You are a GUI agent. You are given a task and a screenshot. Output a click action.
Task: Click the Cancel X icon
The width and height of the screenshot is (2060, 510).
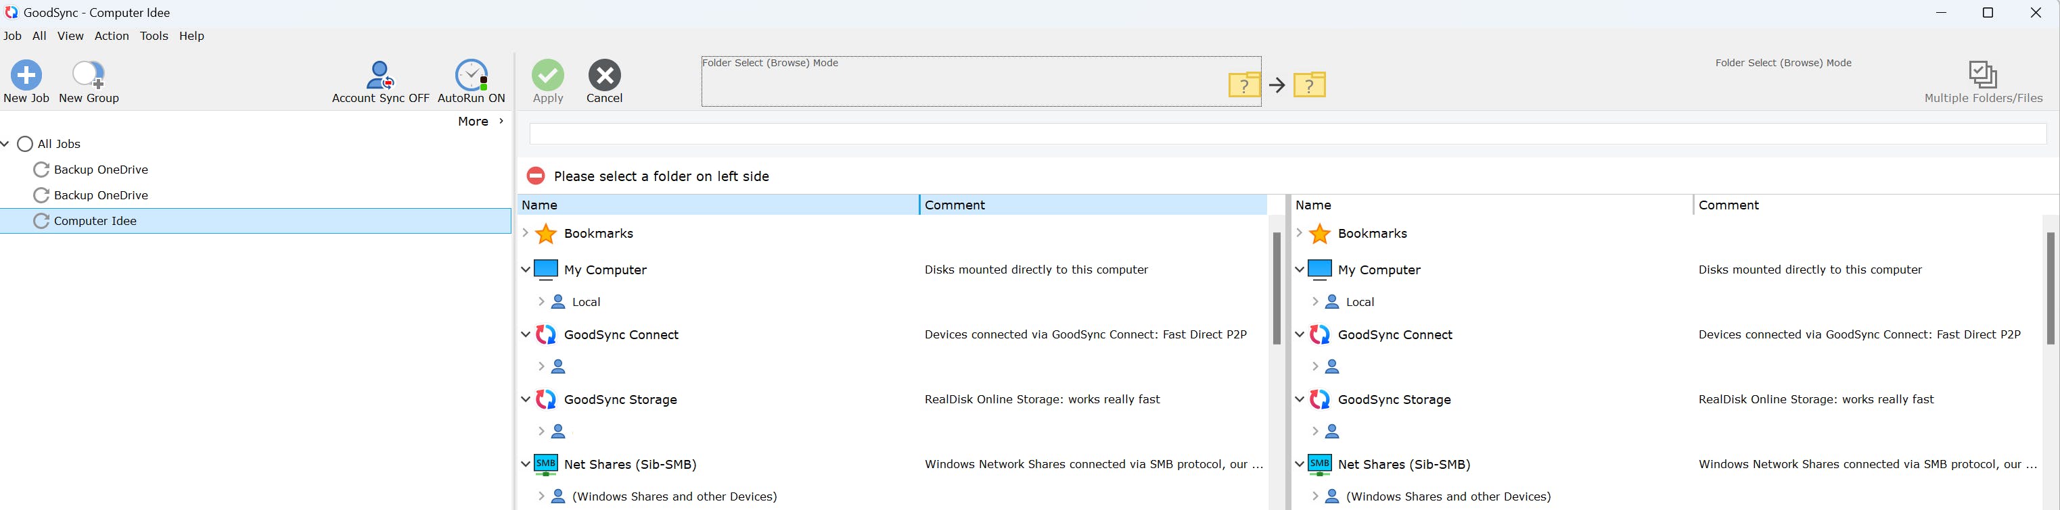click(605, 76)
